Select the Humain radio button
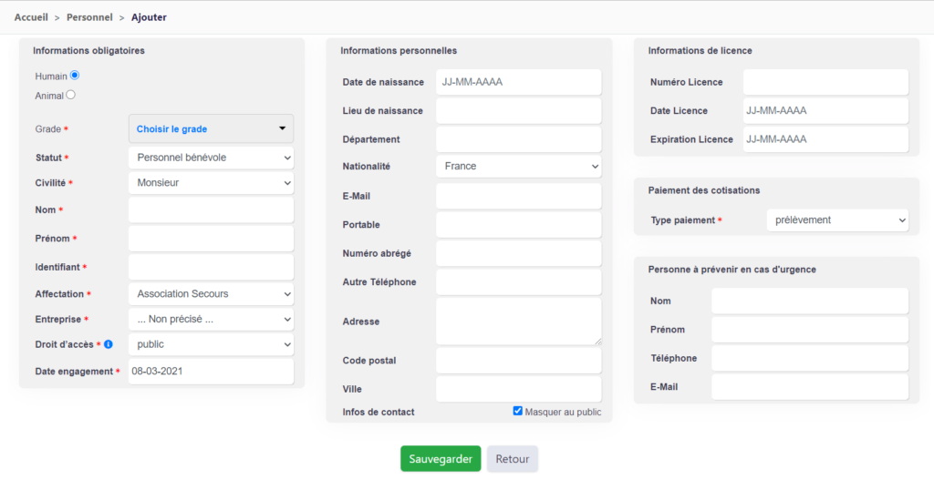 tap(75, 76)
